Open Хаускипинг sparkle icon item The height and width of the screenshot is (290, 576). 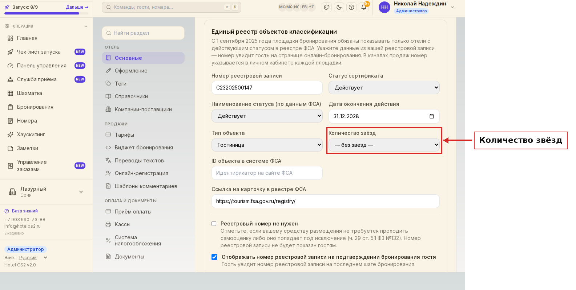click(x=46, y=134)
